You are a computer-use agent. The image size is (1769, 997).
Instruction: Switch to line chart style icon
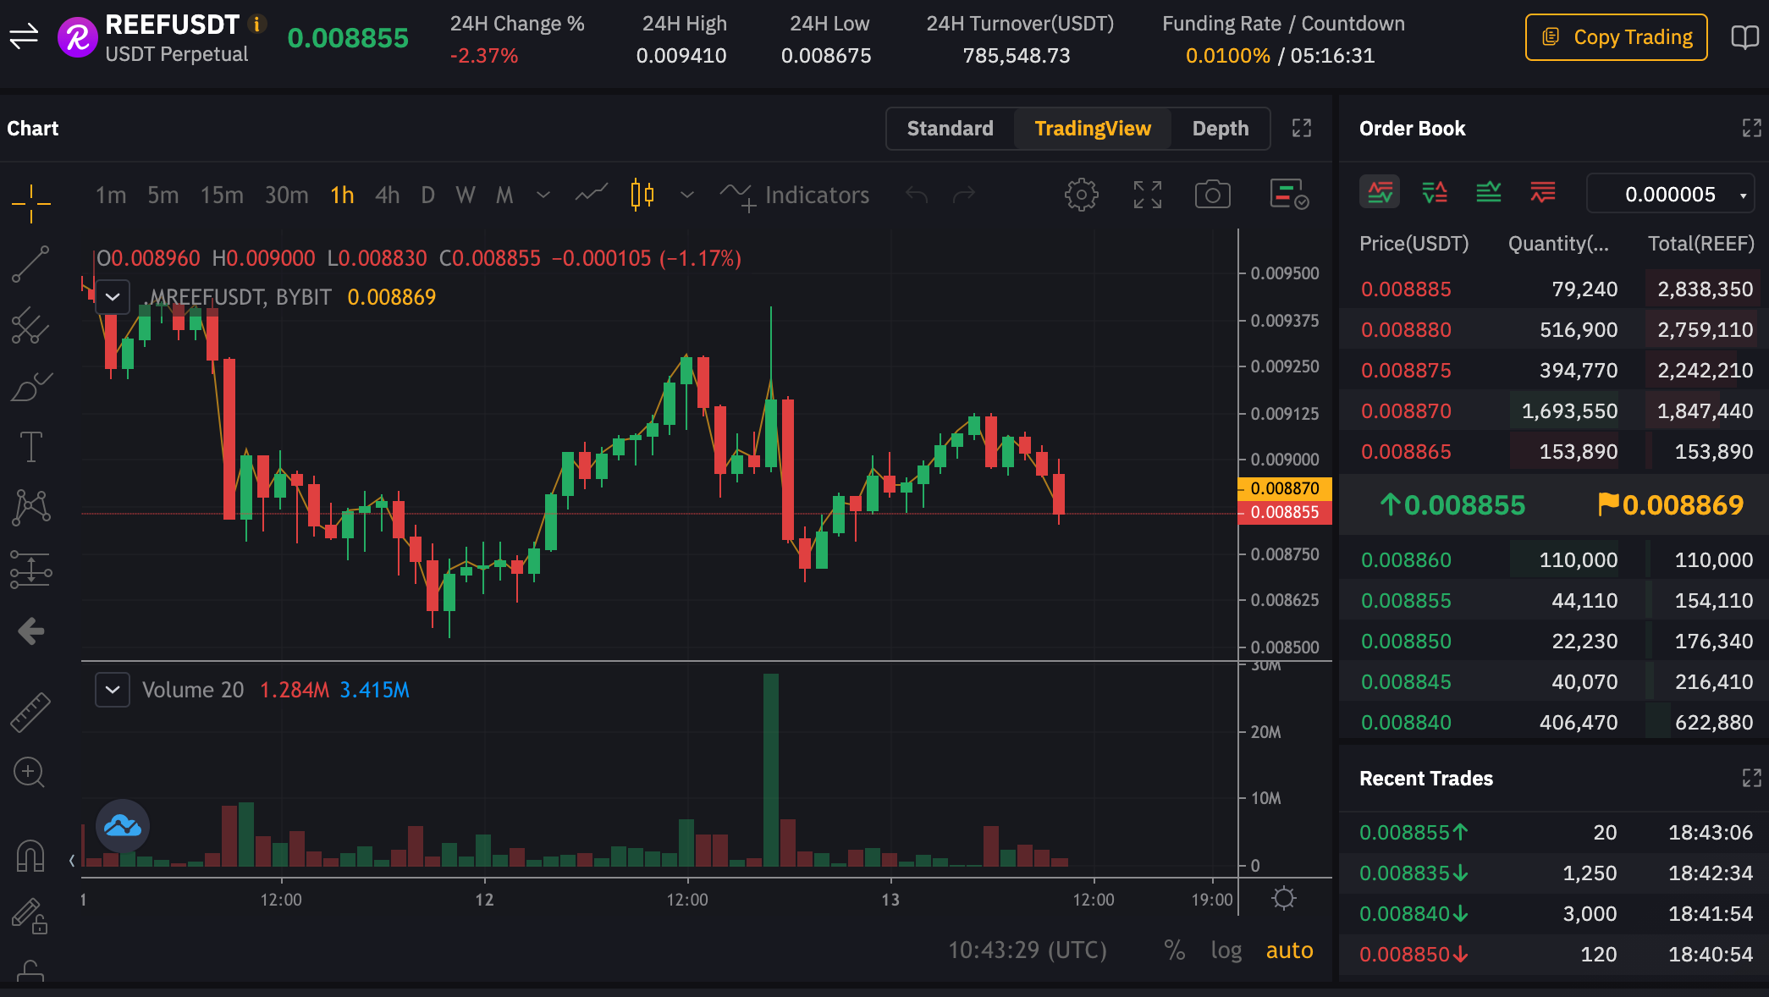(591, 195)
